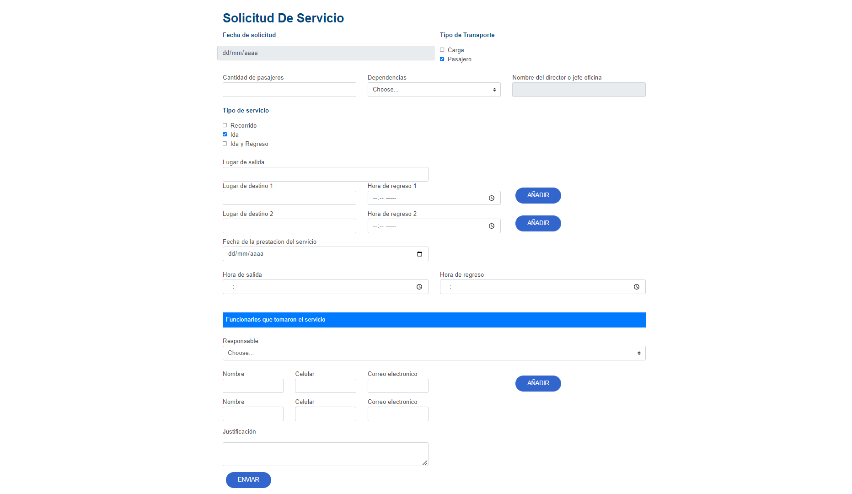The width and height of the screenshot is (852, 494).
Task: Enable the Recorrido service type
Action: [x=225, y=125]
